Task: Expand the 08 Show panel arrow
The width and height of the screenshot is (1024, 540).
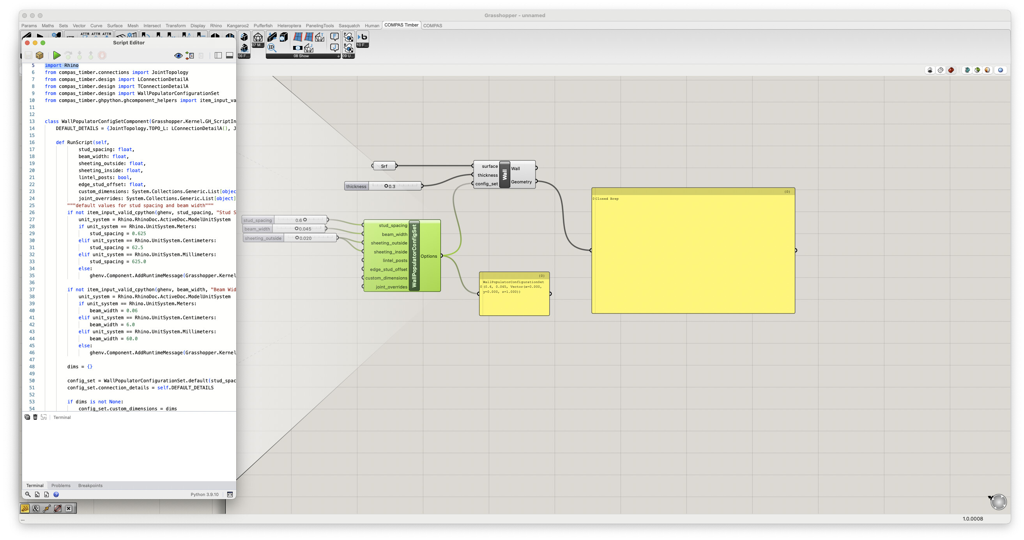Action: tap(338, 56)
